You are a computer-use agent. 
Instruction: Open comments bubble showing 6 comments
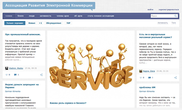15,75
